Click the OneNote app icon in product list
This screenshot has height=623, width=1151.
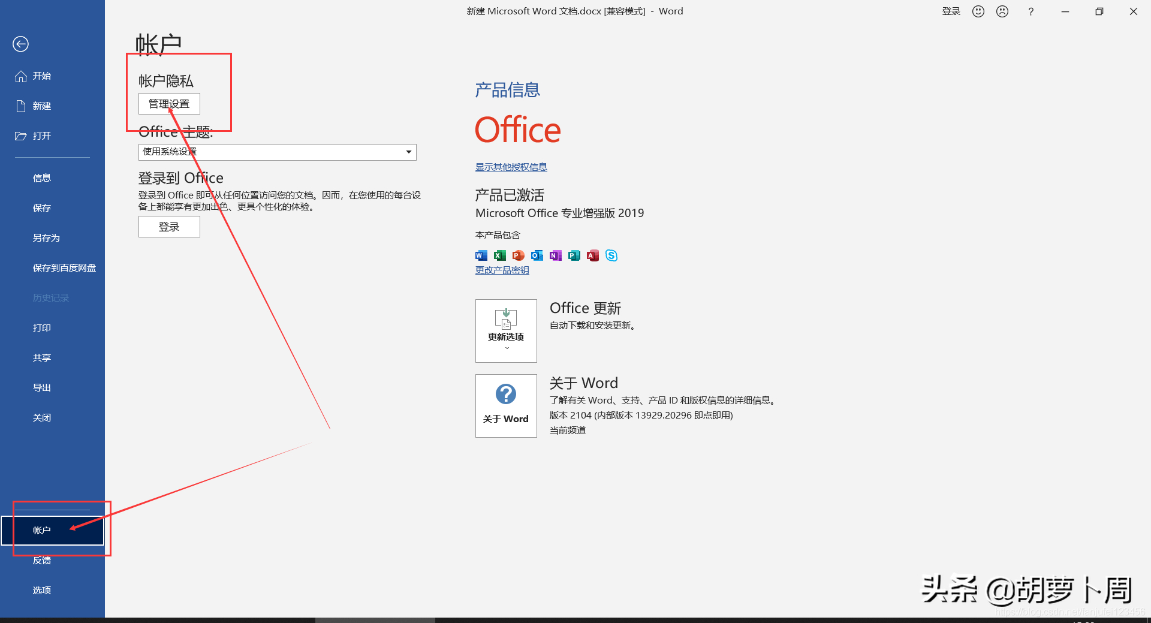pyautogui.click(x=556, y=255)
